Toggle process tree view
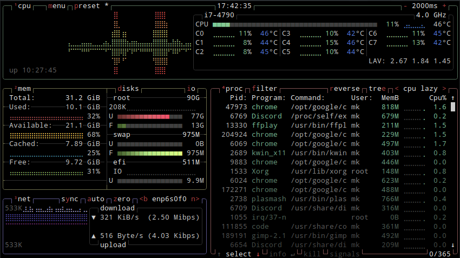The image size is (460, 258). (x=377, y=89)
